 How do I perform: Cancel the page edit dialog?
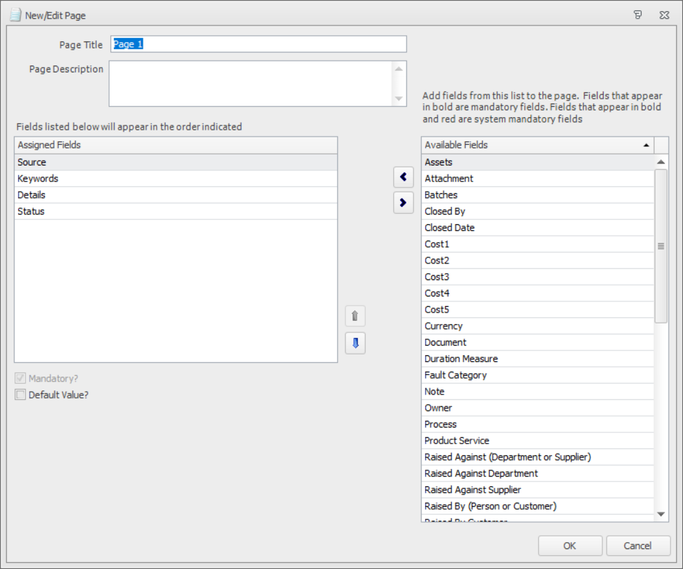(x=637, y=546)
